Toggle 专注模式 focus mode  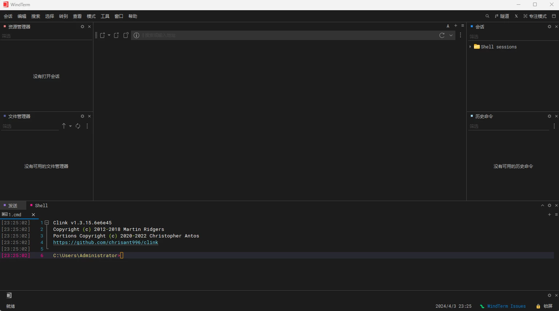tap(535, 16)
